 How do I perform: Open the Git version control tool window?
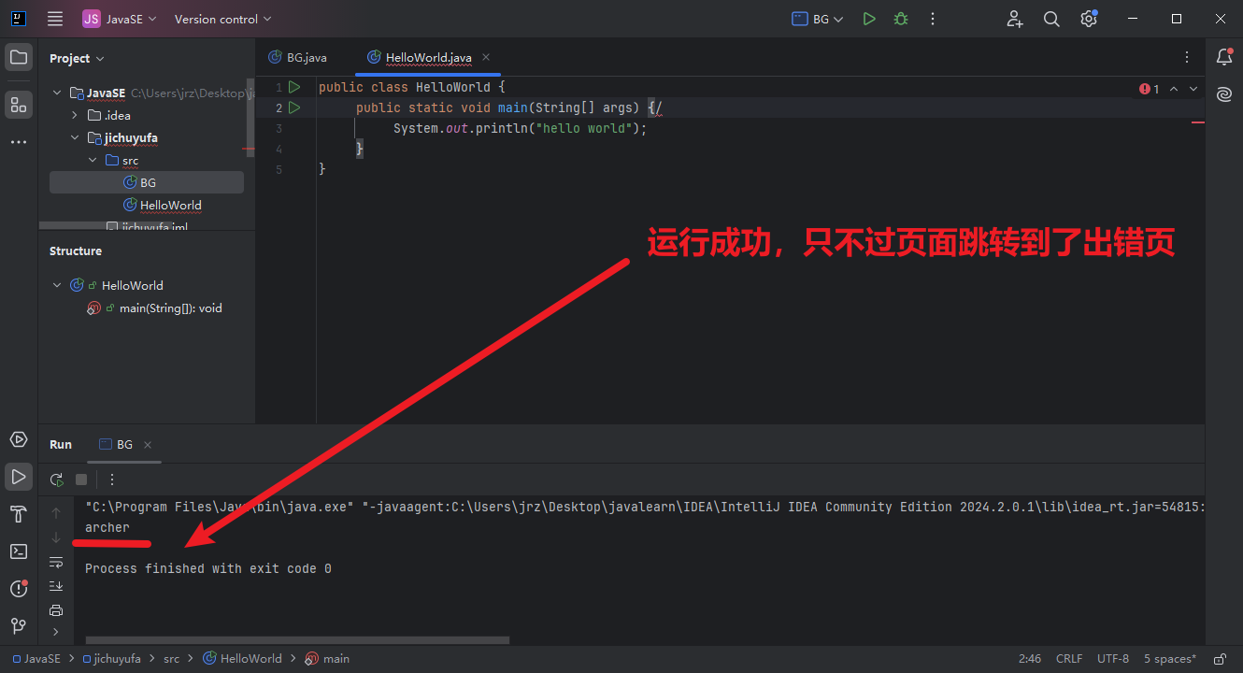coord(19,625)
